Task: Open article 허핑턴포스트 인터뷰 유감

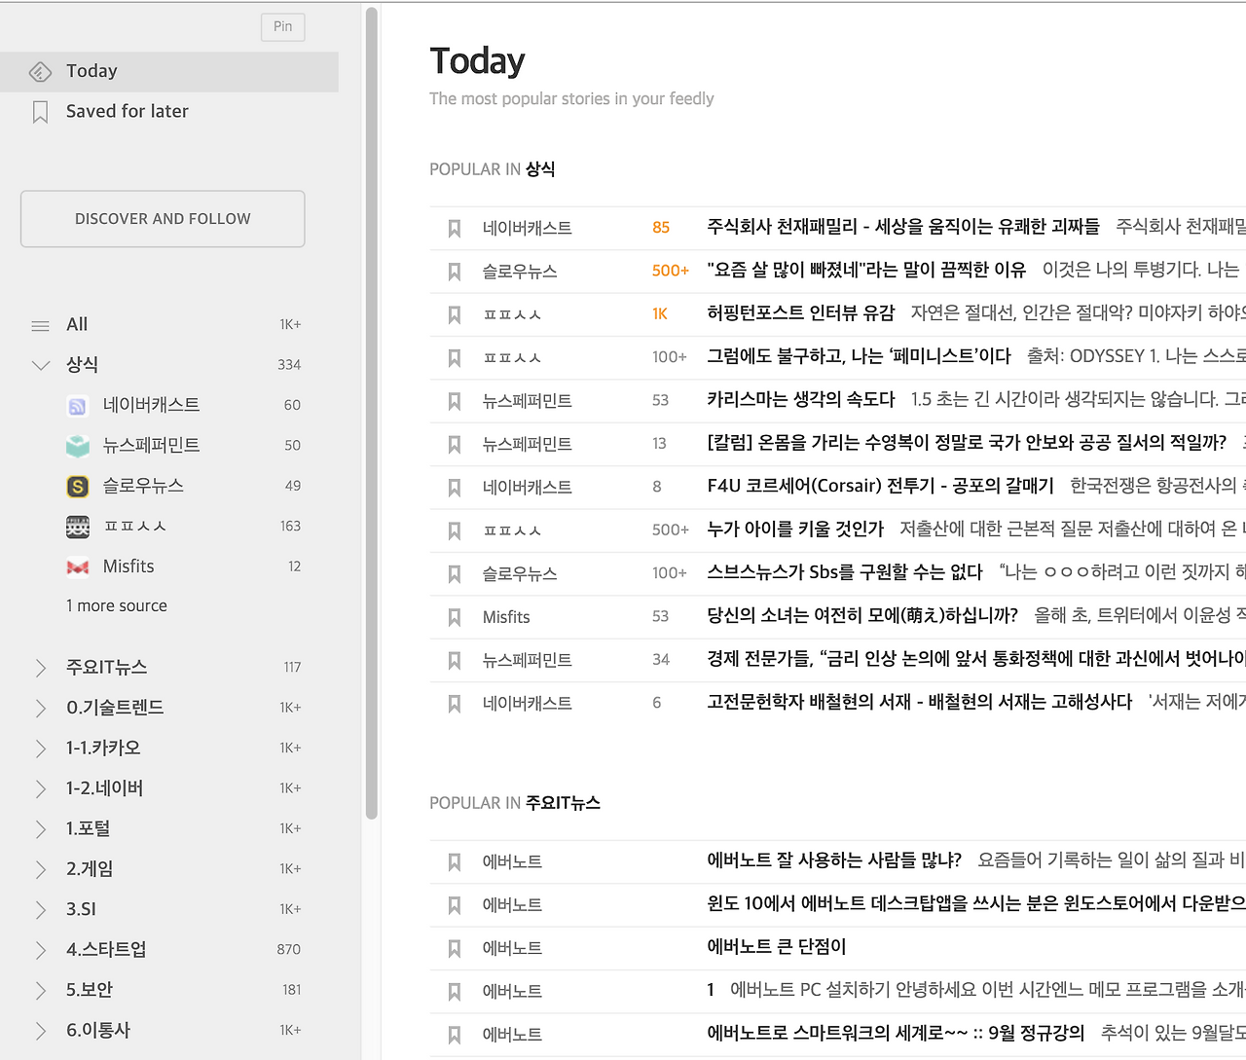Action: tap(801, 313)
